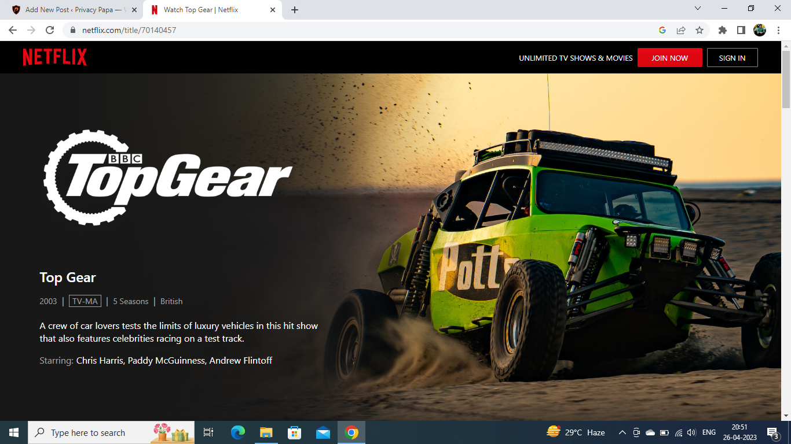Click the Meet Now camera tray icon

coord(636,432)
